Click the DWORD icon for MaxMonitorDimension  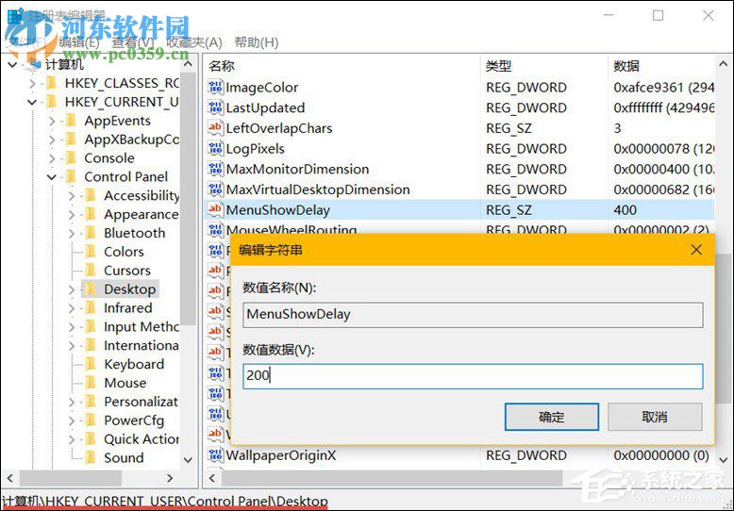click(x=215, y=170)
